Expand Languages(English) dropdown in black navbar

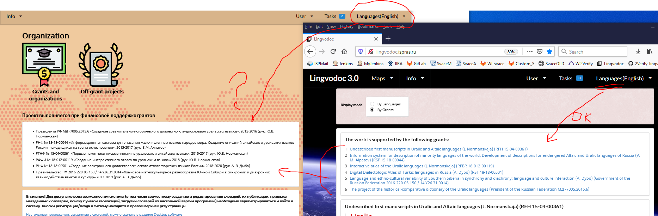[x=623, y=78]
